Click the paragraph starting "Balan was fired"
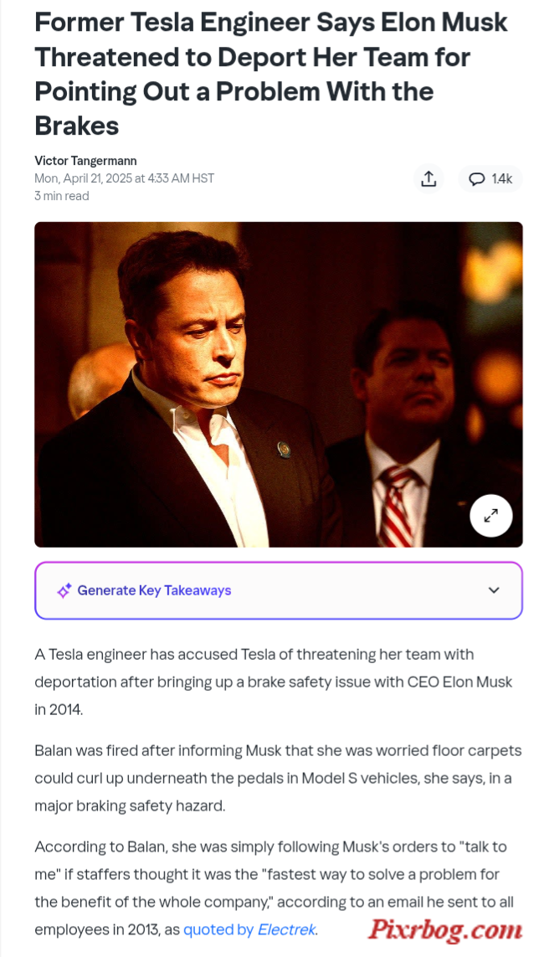 click(278, 778)
